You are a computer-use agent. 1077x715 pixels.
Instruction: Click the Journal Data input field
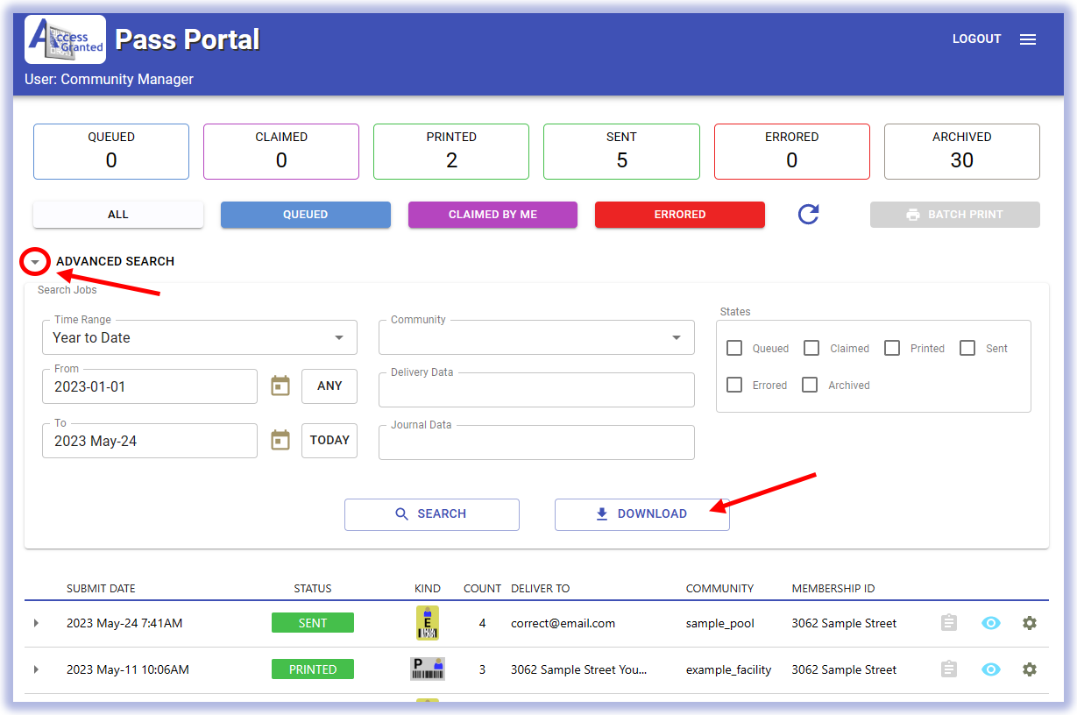(536, 442)
